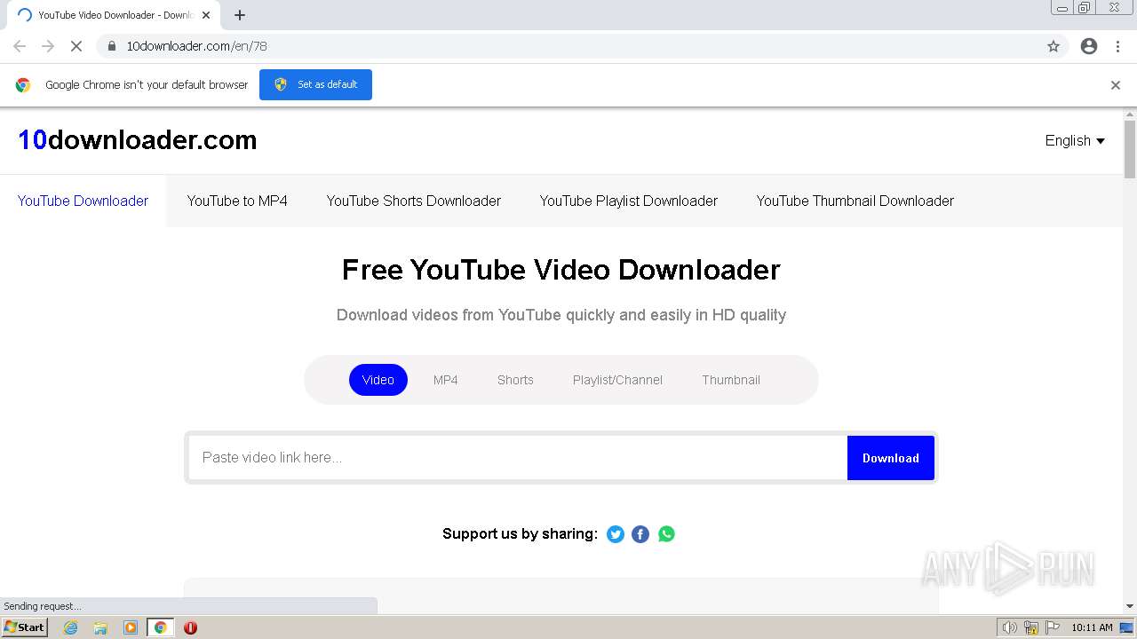Open Chrome's three-dot menu
Image resolution: width=1137 pixels, height=639 pixels.
(1117, 46)
